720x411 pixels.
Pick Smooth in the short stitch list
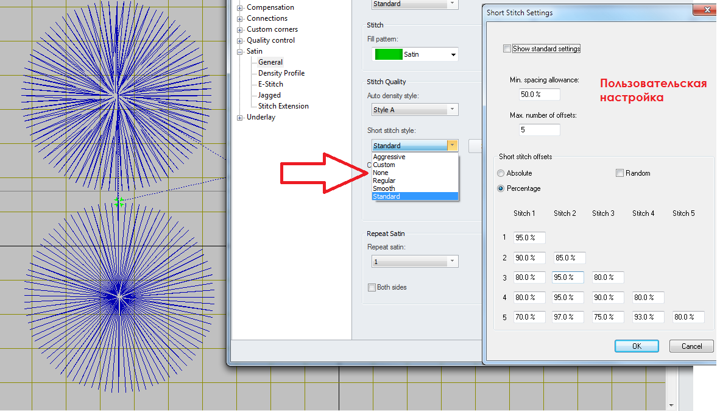384,188
